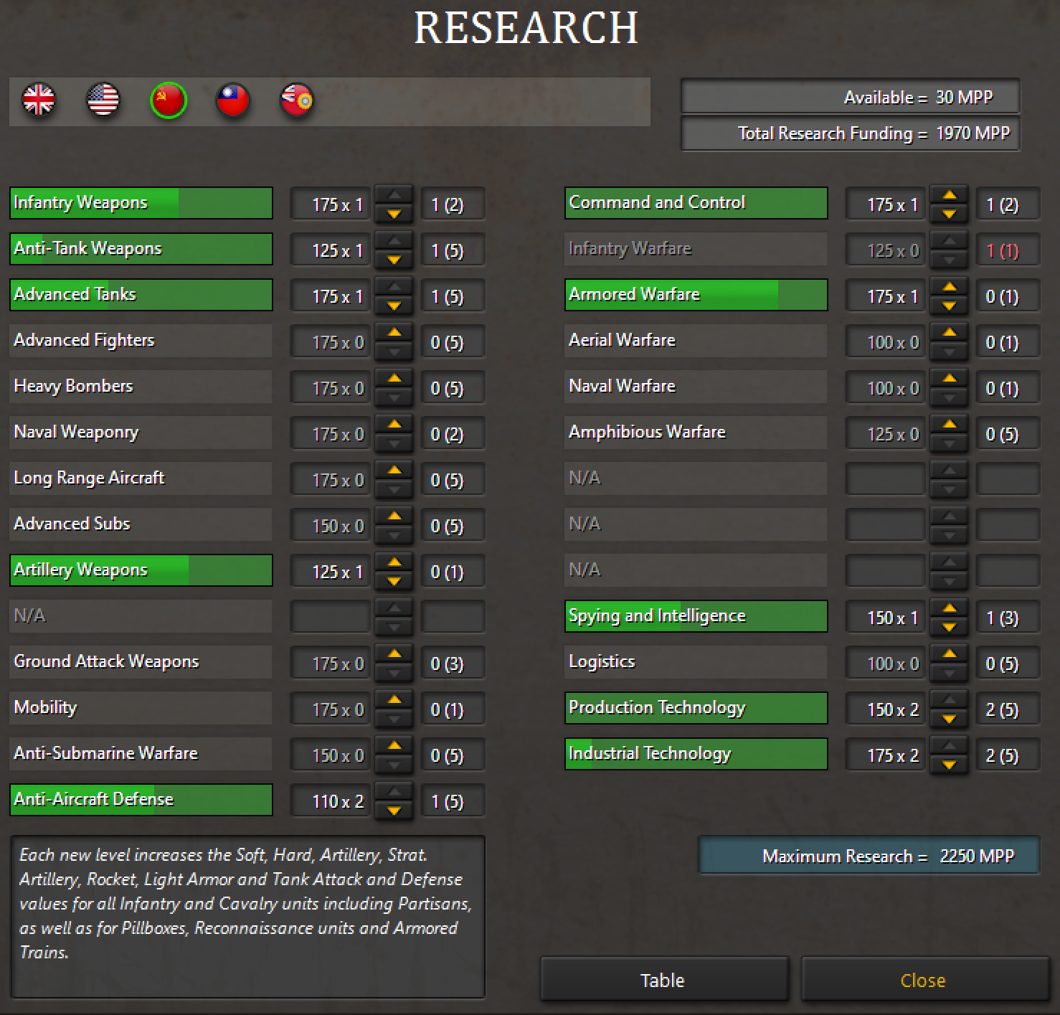
Task: Increase Naval Weaponry research funding
Action: 393,424
